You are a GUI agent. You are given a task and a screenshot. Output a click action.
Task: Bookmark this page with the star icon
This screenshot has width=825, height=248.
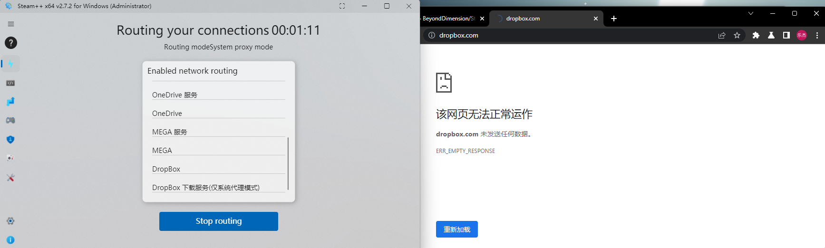click(737, 35)
